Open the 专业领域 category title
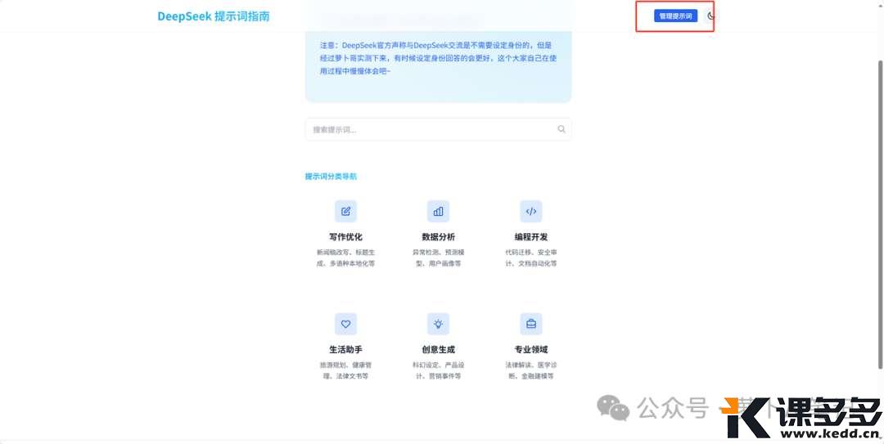Viewport: 884px width, 444px height. pyautogui.click(x=531, y=350)
